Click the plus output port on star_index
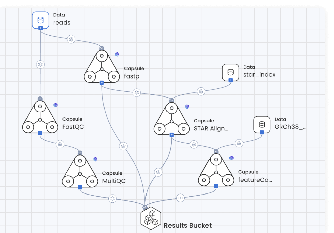Viewport: 334px width, 233px height. click(231, 80)
